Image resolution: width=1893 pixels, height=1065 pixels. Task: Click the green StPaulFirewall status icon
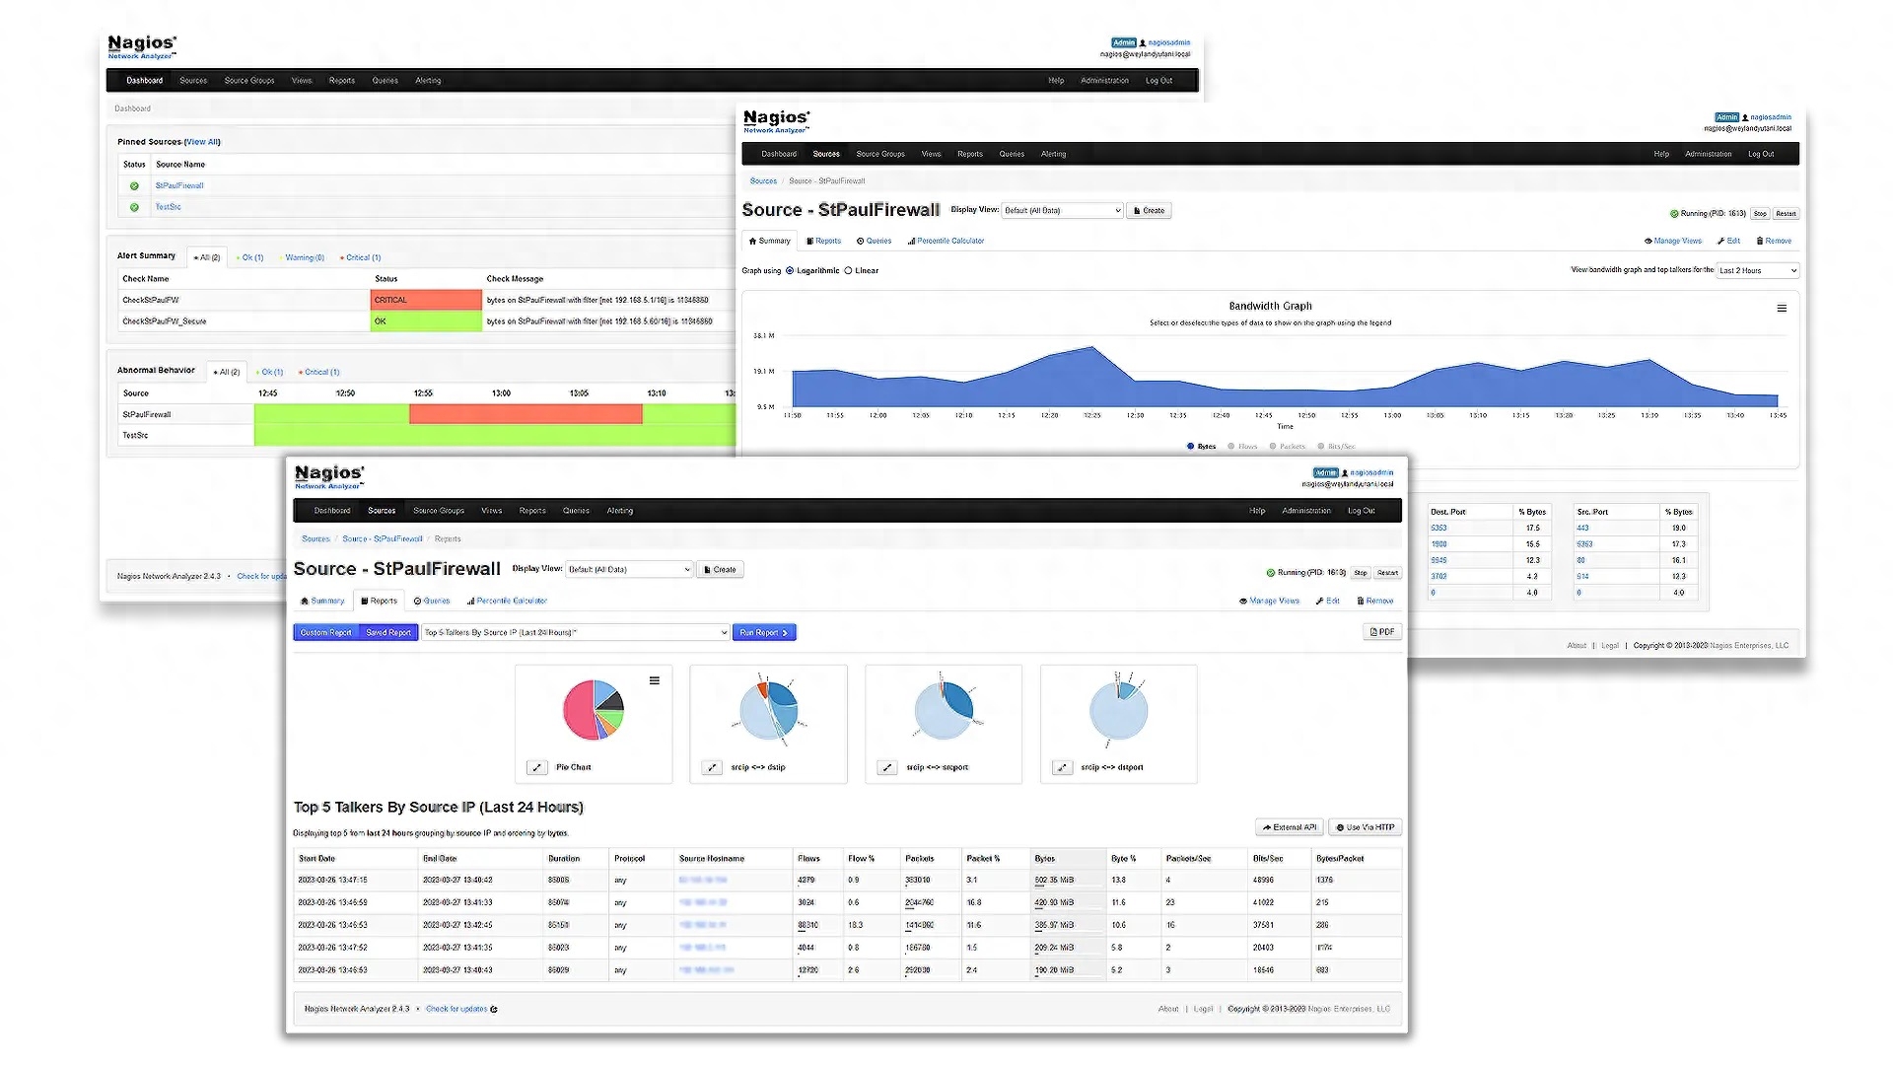click(134, 185)
